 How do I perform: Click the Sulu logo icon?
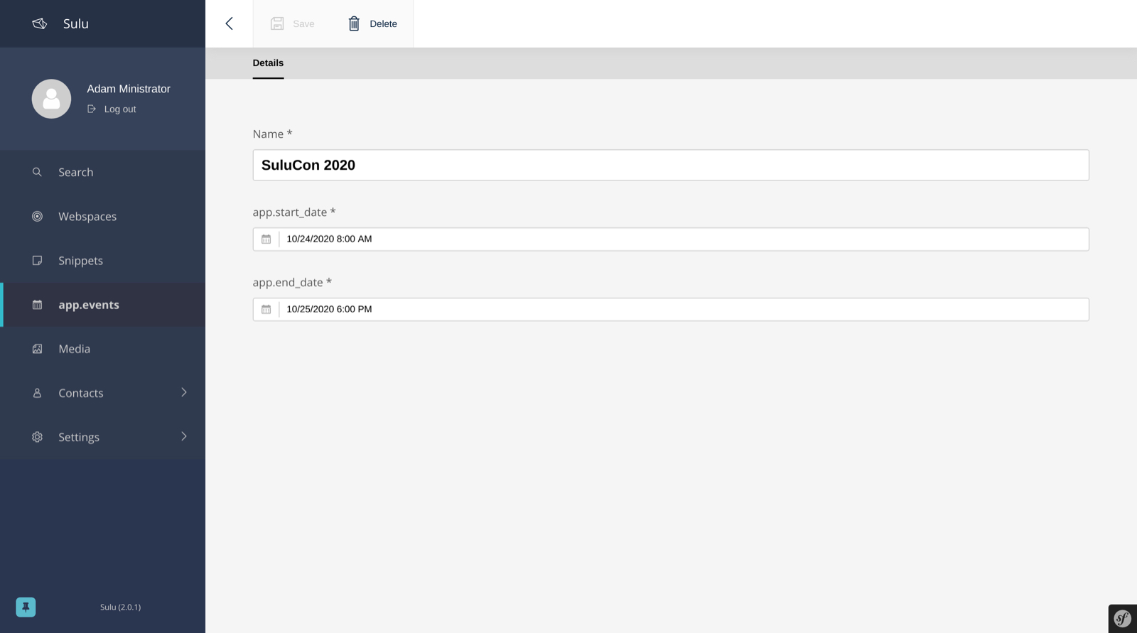(40, 23)
